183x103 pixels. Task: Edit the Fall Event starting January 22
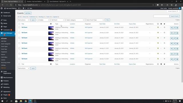tap(174, 28)
